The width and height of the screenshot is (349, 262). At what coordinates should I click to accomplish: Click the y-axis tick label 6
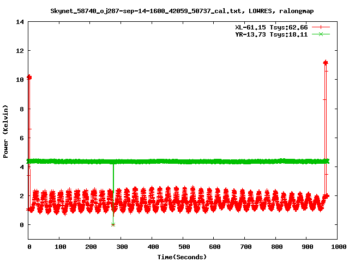22,138
